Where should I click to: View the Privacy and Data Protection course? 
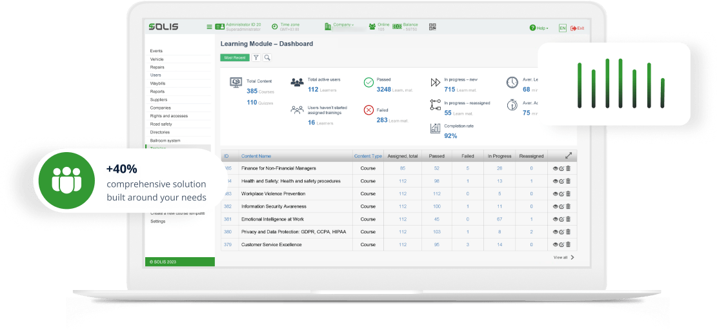pos(556,232)
